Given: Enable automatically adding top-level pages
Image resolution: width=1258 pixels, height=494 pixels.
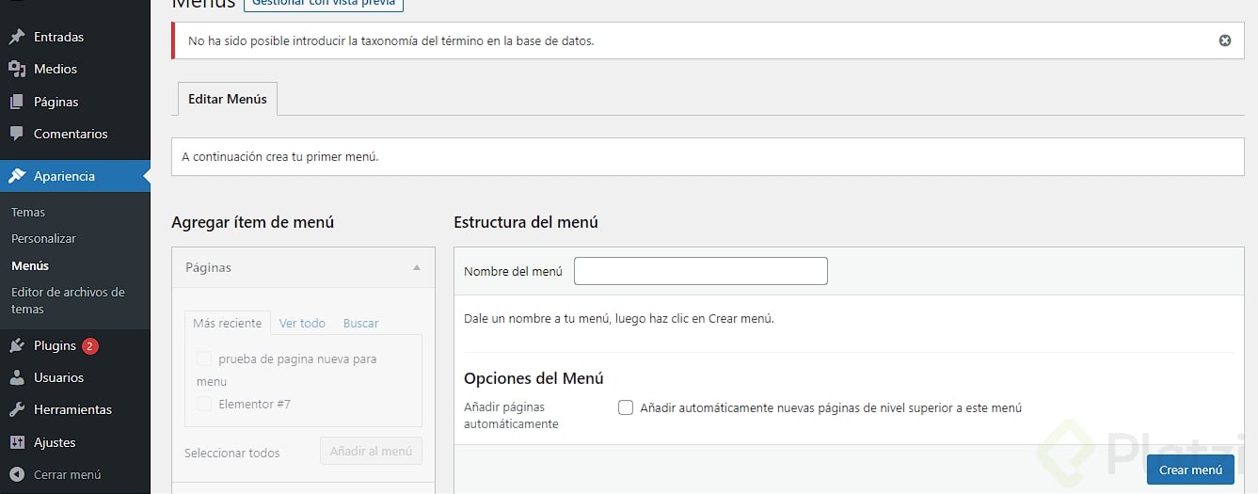Looking at the screenshot, I should point(626,408).
